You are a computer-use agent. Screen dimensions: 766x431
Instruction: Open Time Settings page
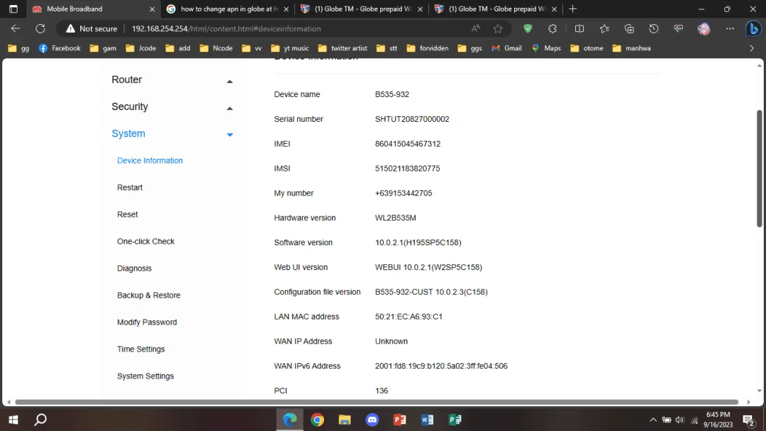(140, 349)
